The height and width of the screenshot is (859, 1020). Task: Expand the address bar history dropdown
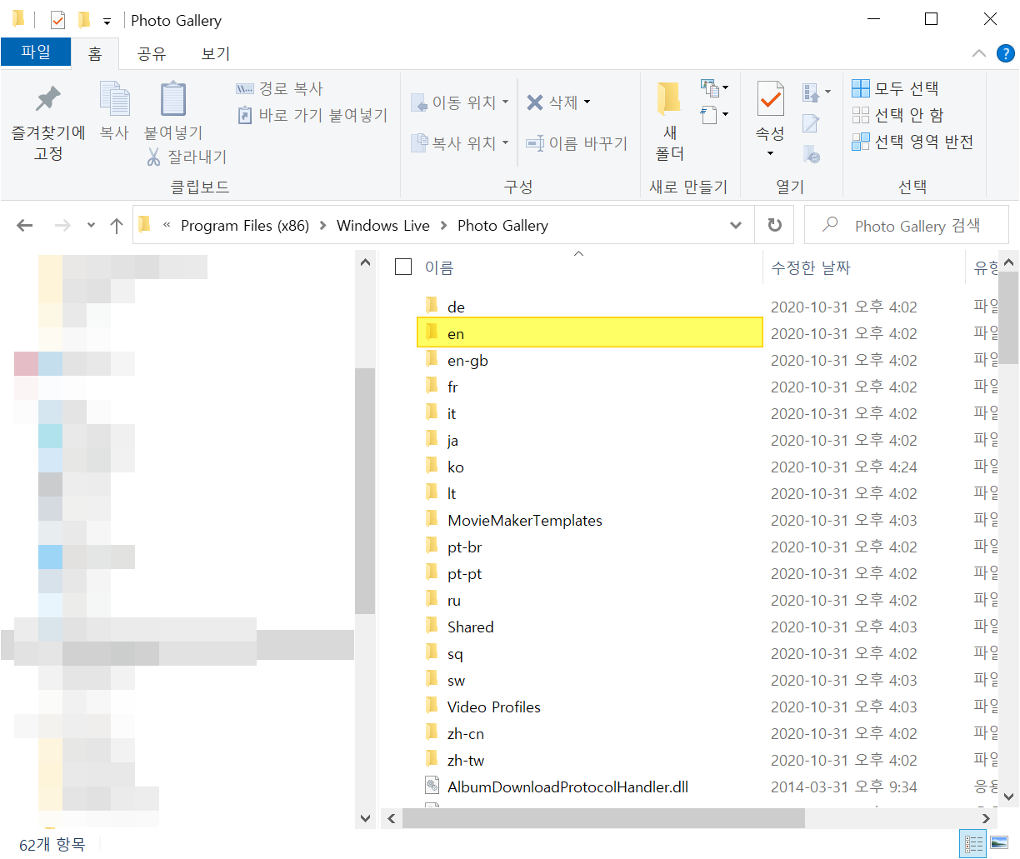point(736,225)
